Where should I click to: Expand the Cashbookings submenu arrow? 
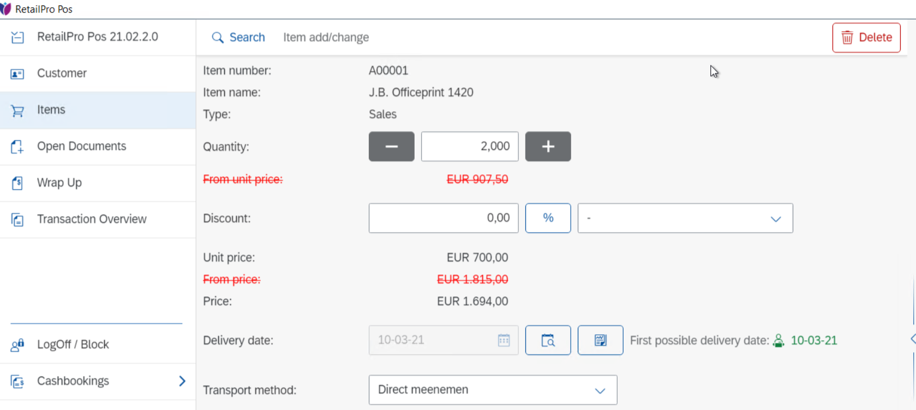(182, 381)
